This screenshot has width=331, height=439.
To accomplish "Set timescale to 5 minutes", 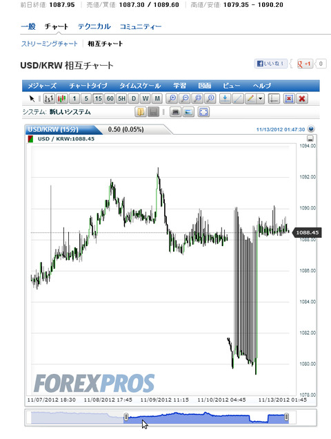I will [x=86, y=99].
